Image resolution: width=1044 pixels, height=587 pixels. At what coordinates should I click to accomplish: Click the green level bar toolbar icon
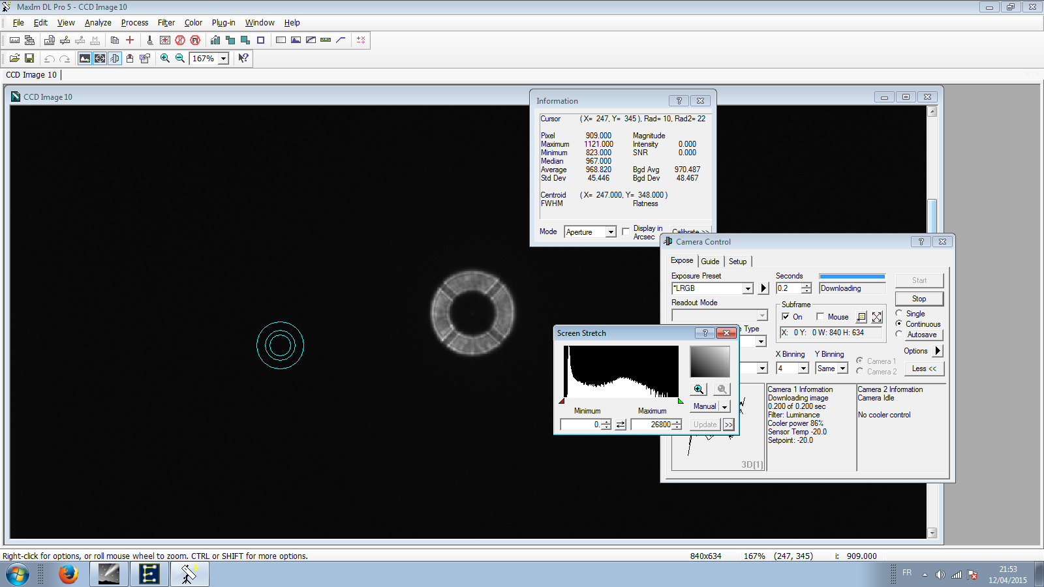[326, 40]
